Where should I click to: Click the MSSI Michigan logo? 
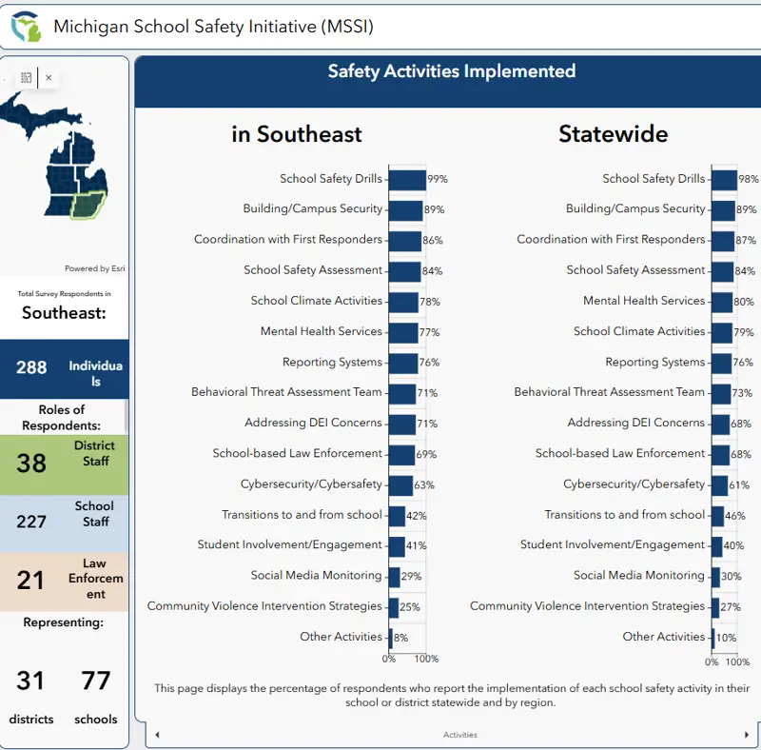click(26, 27)
